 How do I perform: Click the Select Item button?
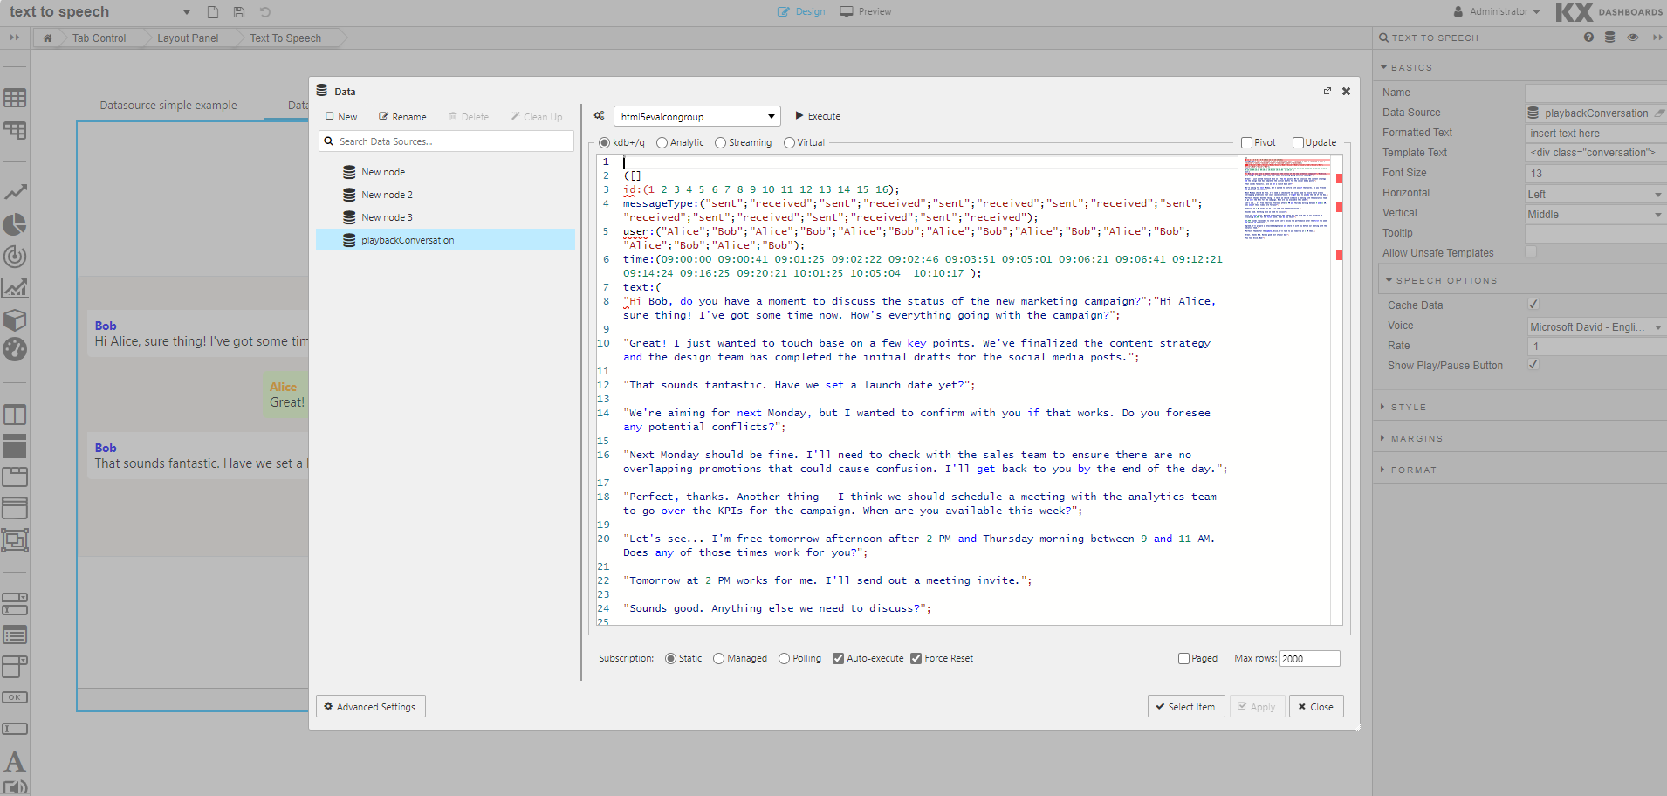1185,707
